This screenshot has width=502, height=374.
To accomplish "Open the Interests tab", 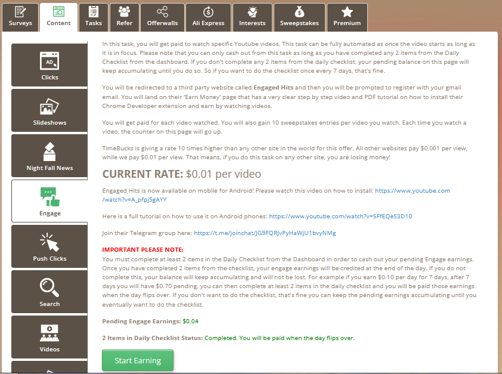I will tap(252, 17).
